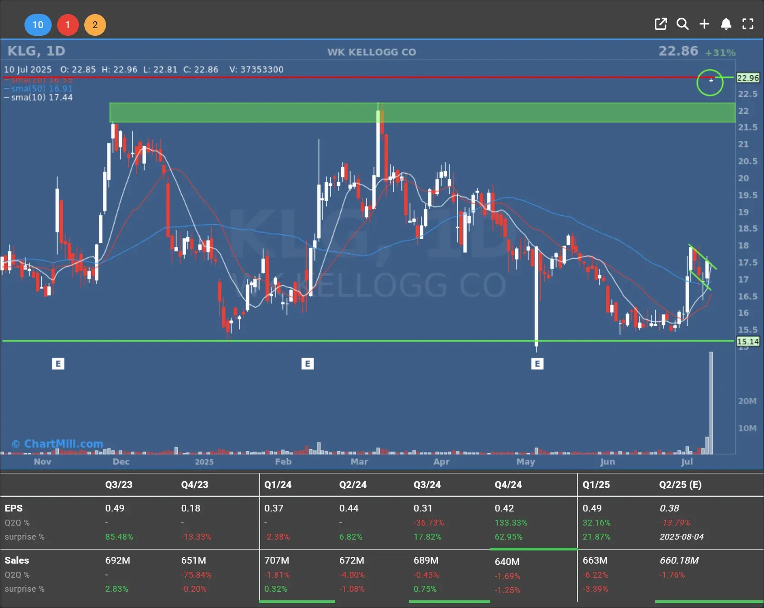
Task: Click the 0.49 Q1/25 EPS value
Action: tap(592, 508)
